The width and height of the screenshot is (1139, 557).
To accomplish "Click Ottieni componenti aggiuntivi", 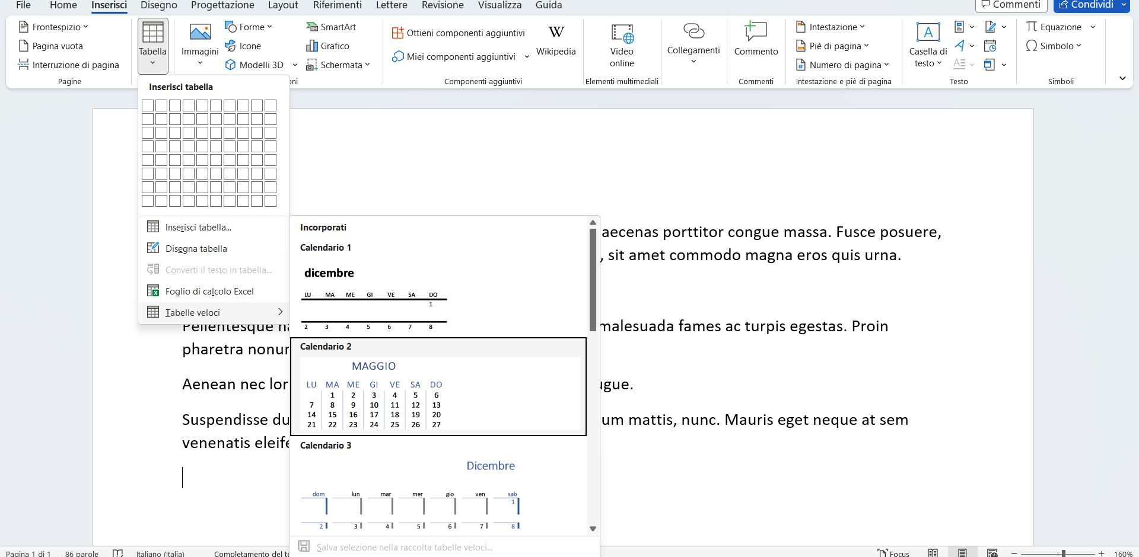I will click(x=459, y=33).
